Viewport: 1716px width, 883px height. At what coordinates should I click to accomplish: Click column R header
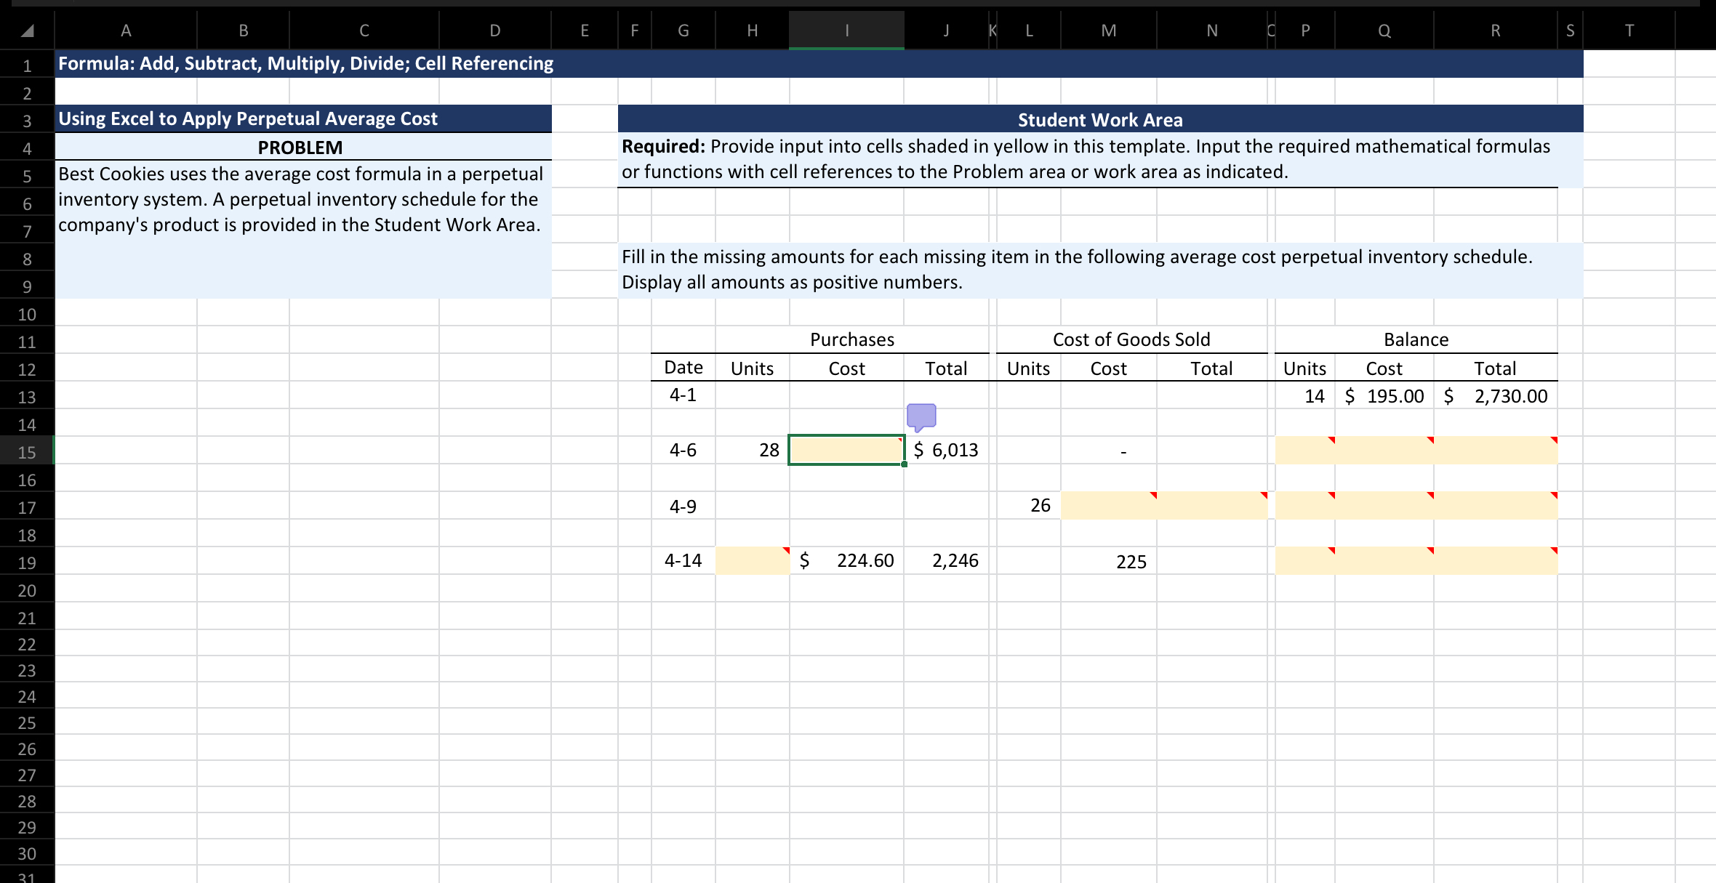point(1495,31)
